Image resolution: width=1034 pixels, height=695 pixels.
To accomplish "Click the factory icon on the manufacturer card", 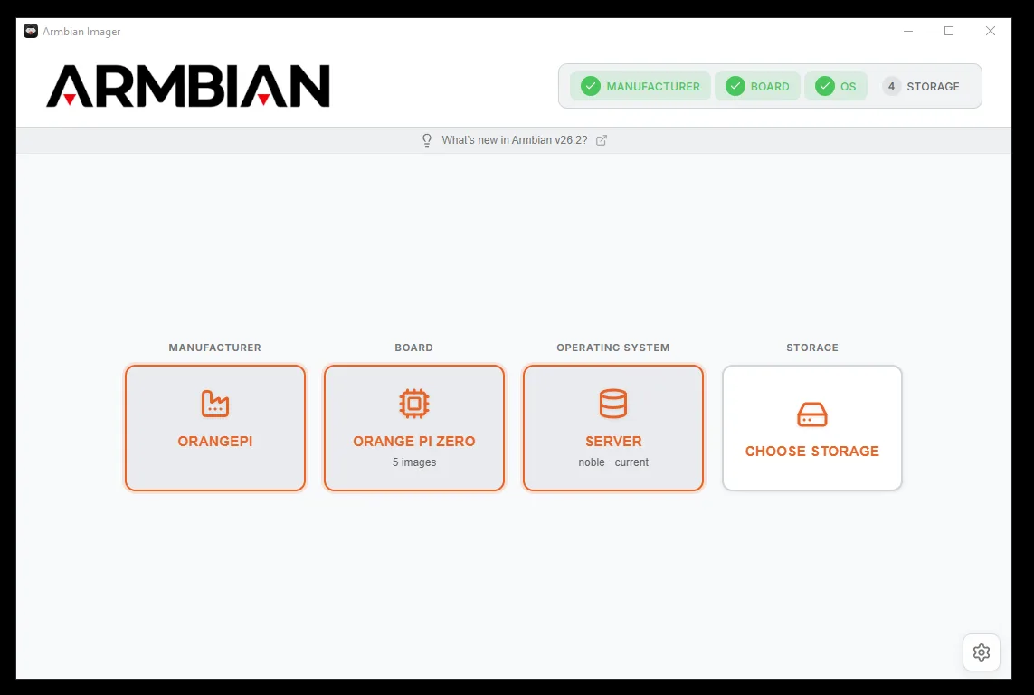I will pyautogui.click(x=215, y=404).
